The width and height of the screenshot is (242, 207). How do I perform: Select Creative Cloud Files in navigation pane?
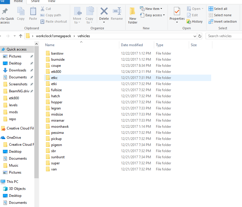point(17,128)
